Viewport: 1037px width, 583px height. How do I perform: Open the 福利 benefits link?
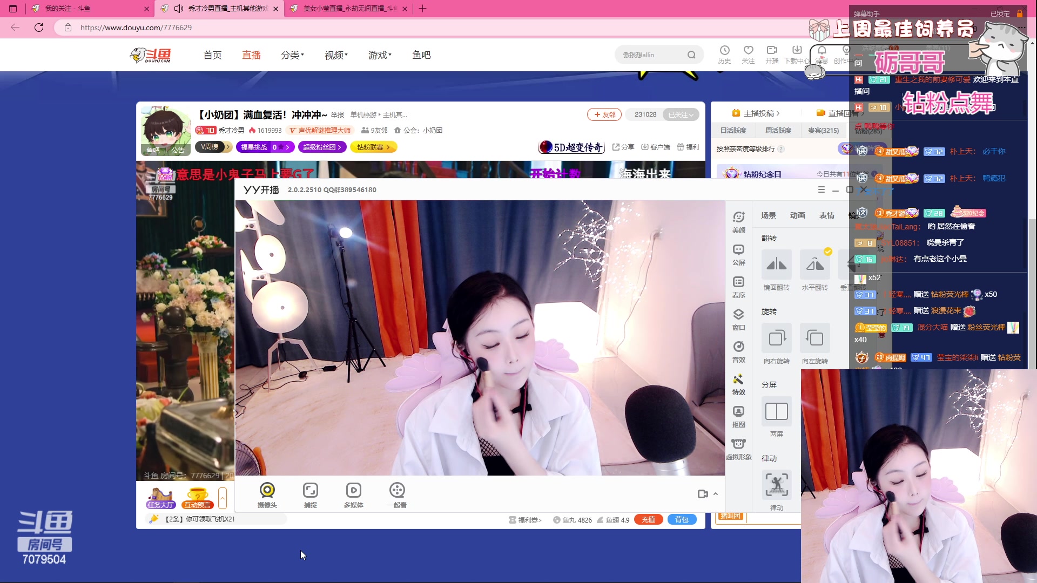pyautogui.click(x=688, y=147)
